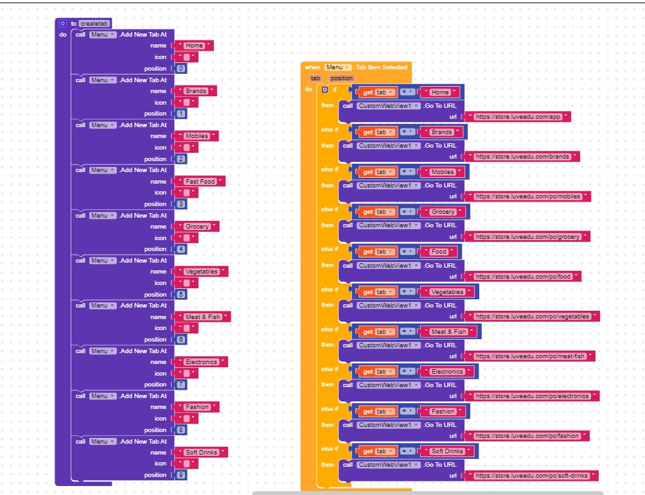The image size is (645, 495).
Task: Select the 'position' parameter in the event block
Action: pos(341,78)
